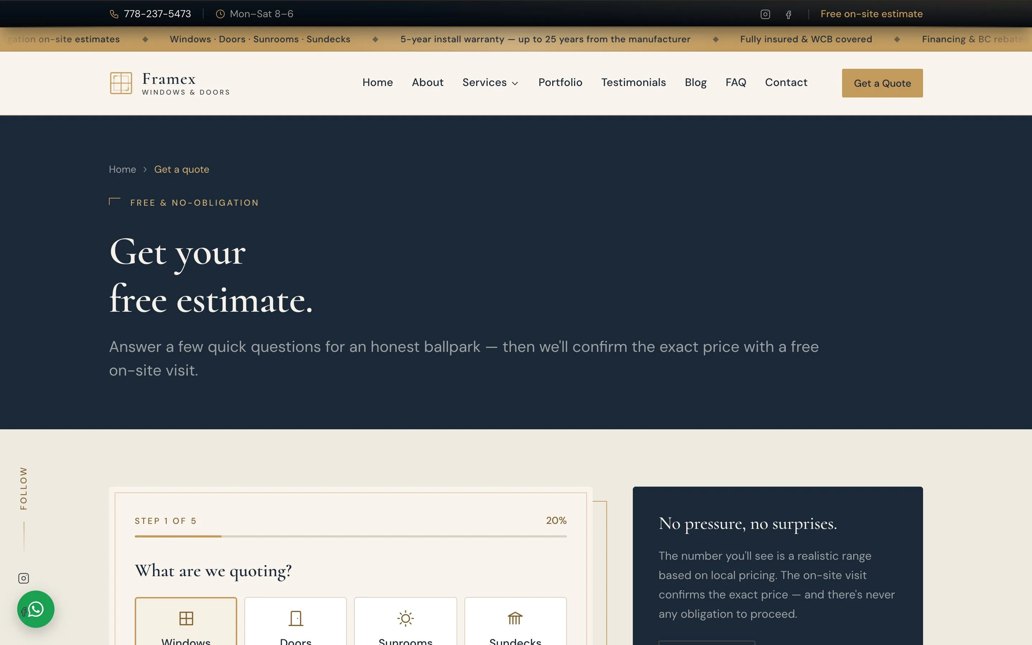Click the Sunrooms sun icon

(x=406, y=618)
